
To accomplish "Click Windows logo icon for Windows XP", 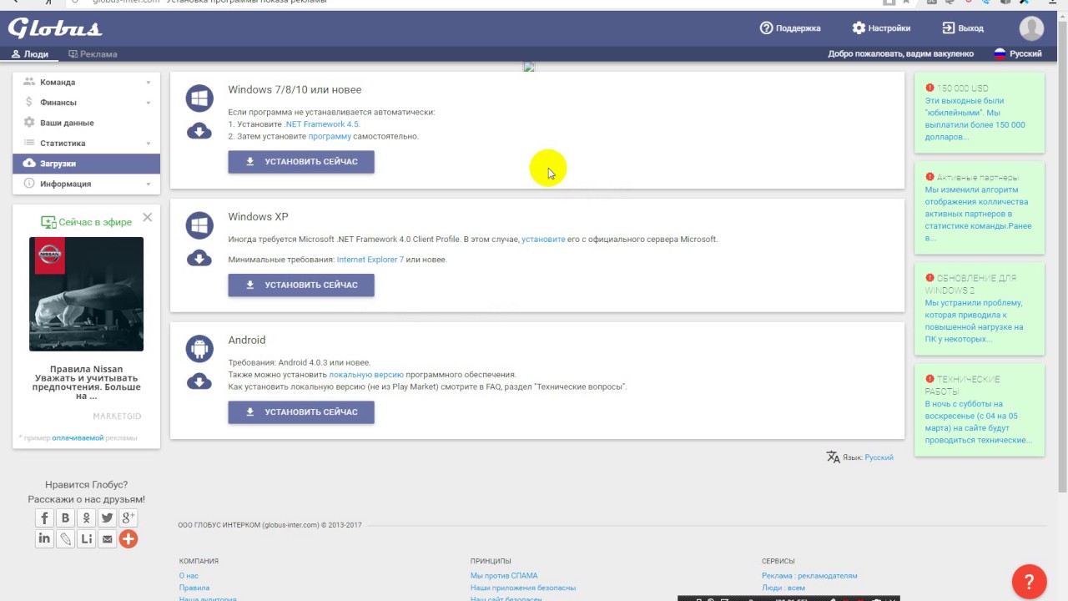I will click(x=199, y=225).
